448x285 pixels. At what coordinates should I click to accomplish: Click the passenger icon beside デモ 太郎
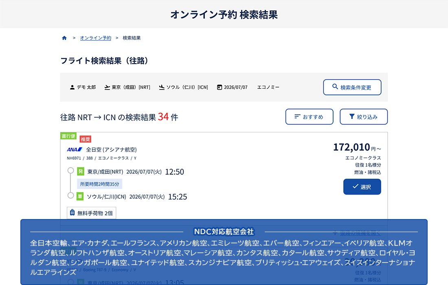tap(72, 88)
